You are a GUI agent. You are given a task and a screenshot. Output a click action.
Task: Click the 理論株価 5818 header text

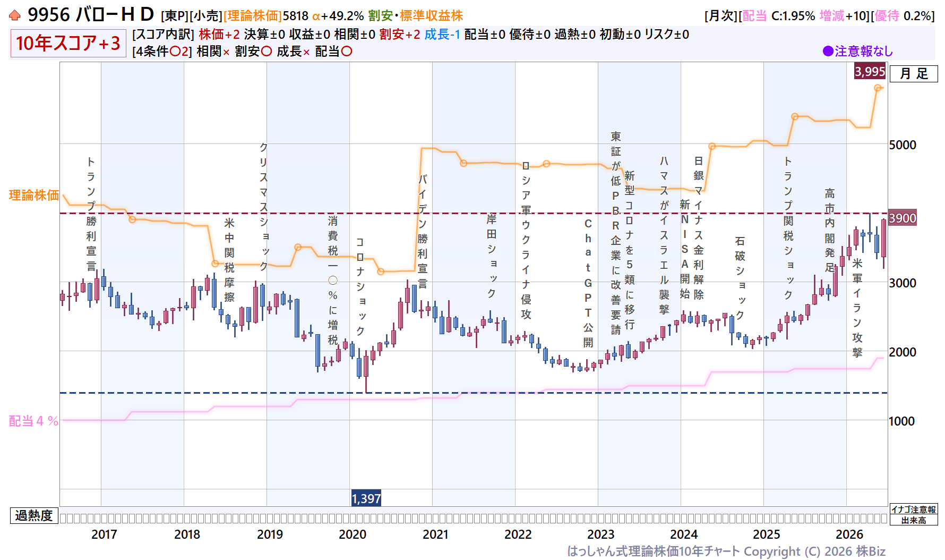(x=265, y=16)
